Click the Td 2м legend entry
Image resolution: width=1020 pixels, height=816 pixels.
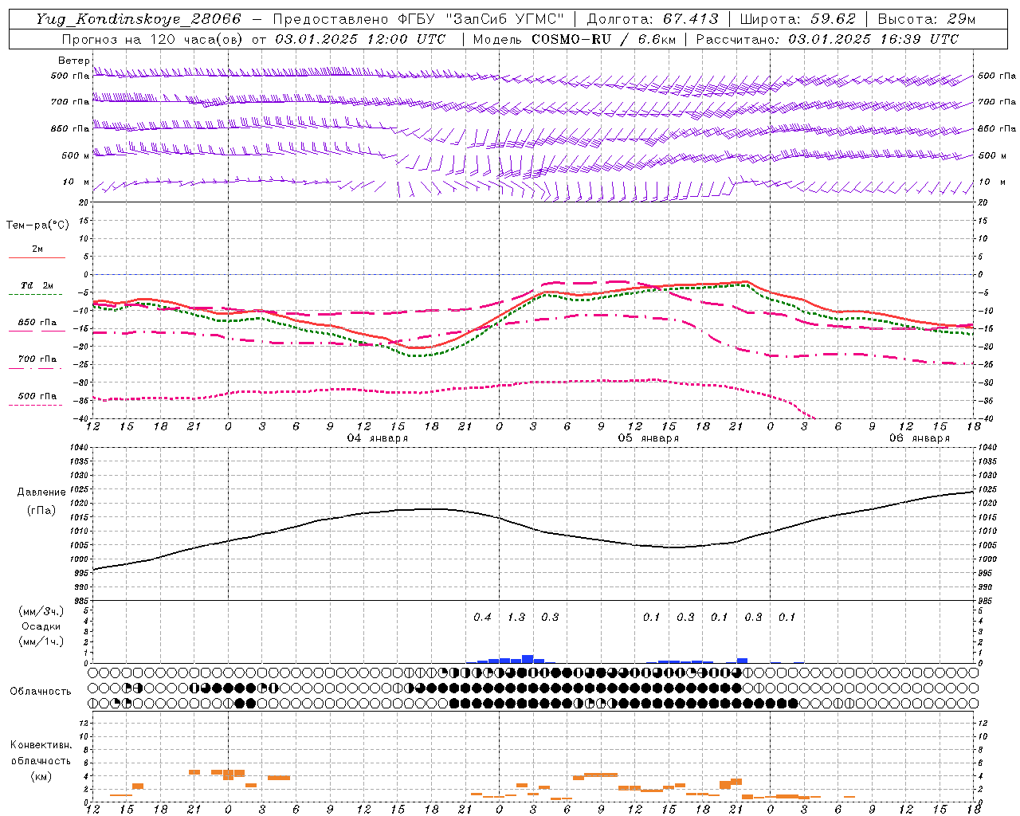37,285
